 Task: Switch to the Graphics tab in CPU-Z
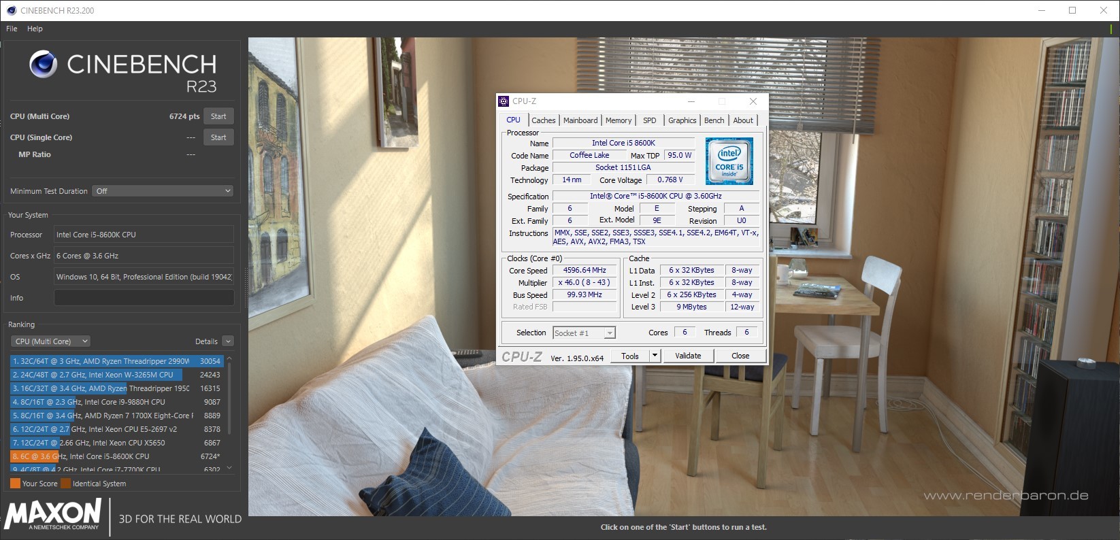point(682,120)
